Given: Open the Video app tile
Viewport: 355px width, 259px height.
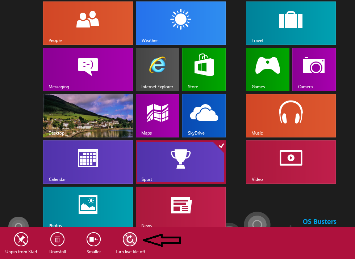Looking at the screenshot, I should click(291, 162).
